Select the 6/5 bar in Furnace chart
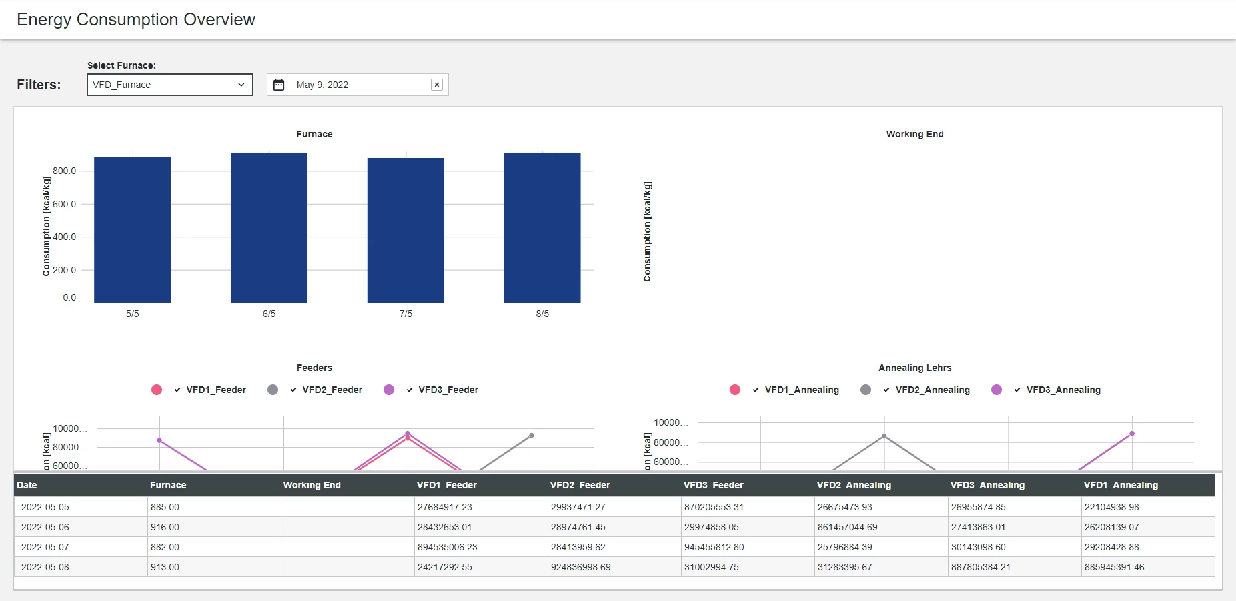The width and height of the screenshot is (1236, 601). coord(269,227)
